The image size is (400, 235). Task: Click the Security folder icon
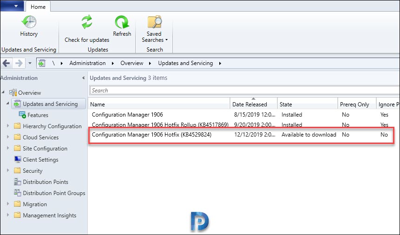click(x=17, y=170)
